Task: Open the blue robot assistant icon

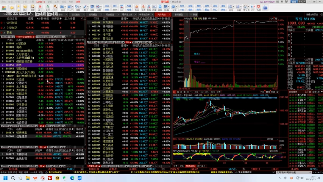Action: coord(265,8)
